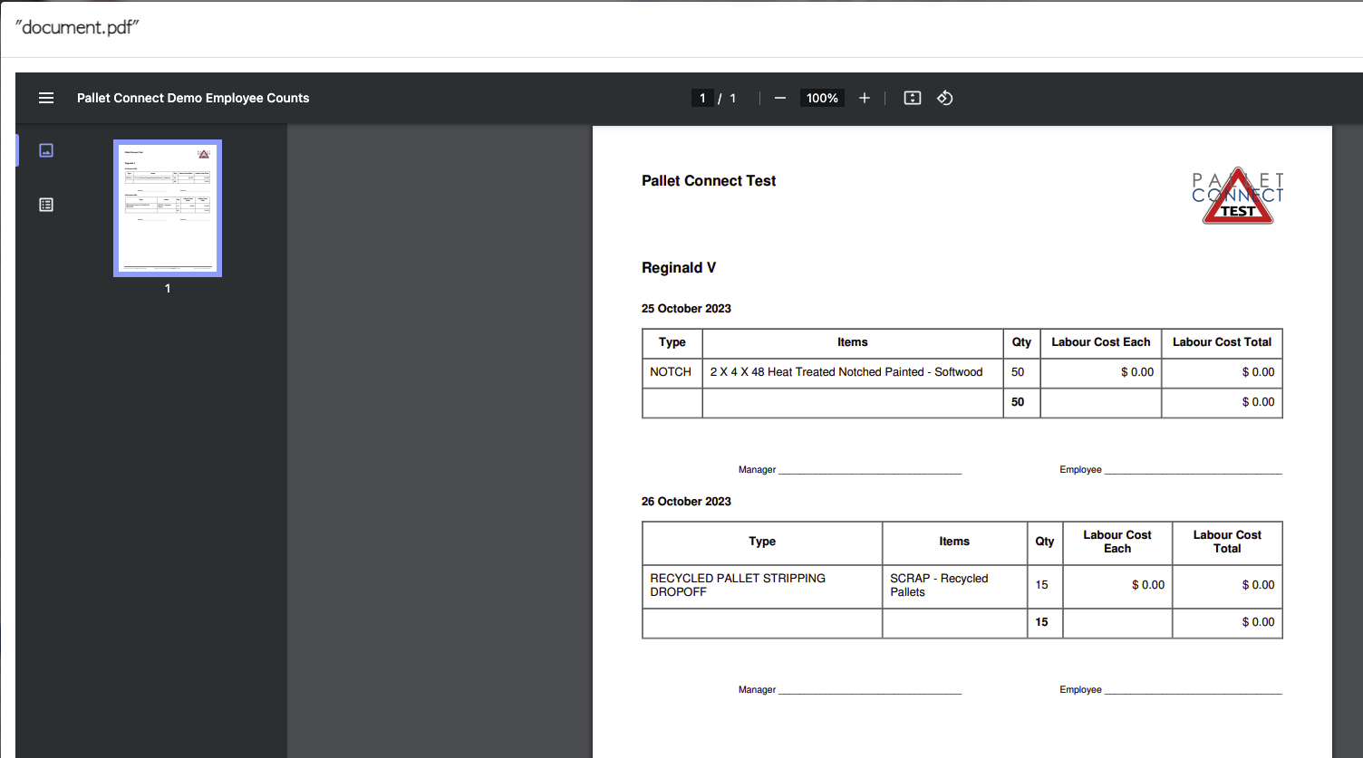Click 'Labour Cost Total' header in first table
Screen dimensions: 1363x758
[1222, 342]
